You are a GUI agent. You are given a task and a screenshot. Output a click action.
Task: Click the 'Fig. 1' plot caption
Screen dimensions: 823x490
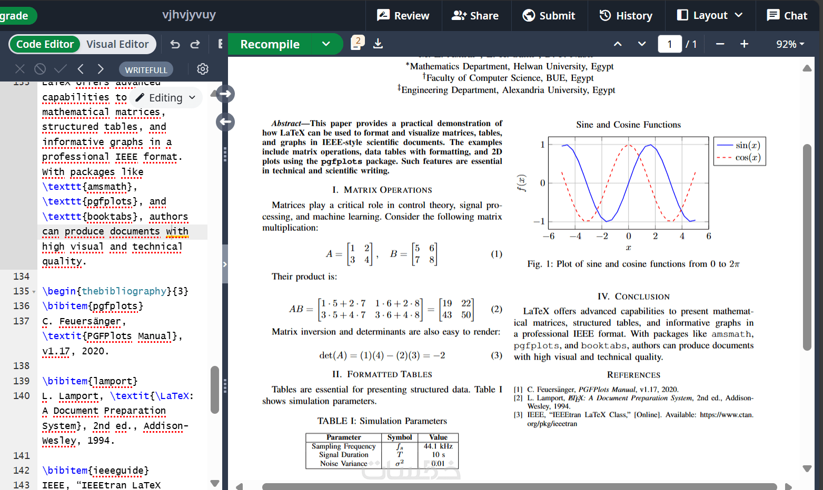(633, 264)
